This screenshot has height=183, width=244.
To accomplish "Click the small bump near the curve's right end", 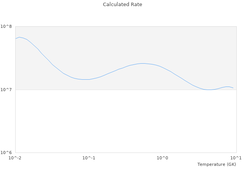I will (228, 87).
